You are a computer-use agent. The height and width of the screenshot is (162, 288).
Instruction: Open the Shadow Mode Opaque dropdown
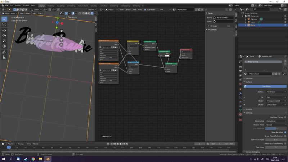[276, 125]
